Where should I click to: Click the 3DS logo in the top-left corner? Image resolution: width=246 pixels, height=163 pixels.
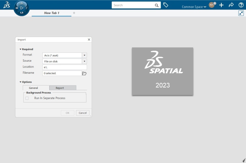7,5
